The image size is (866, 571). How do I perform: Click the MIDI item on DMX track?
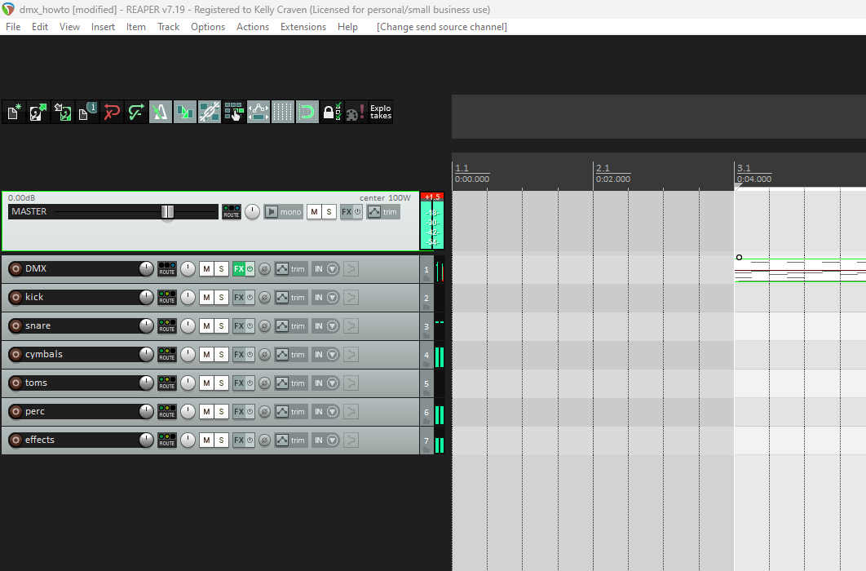800,270
